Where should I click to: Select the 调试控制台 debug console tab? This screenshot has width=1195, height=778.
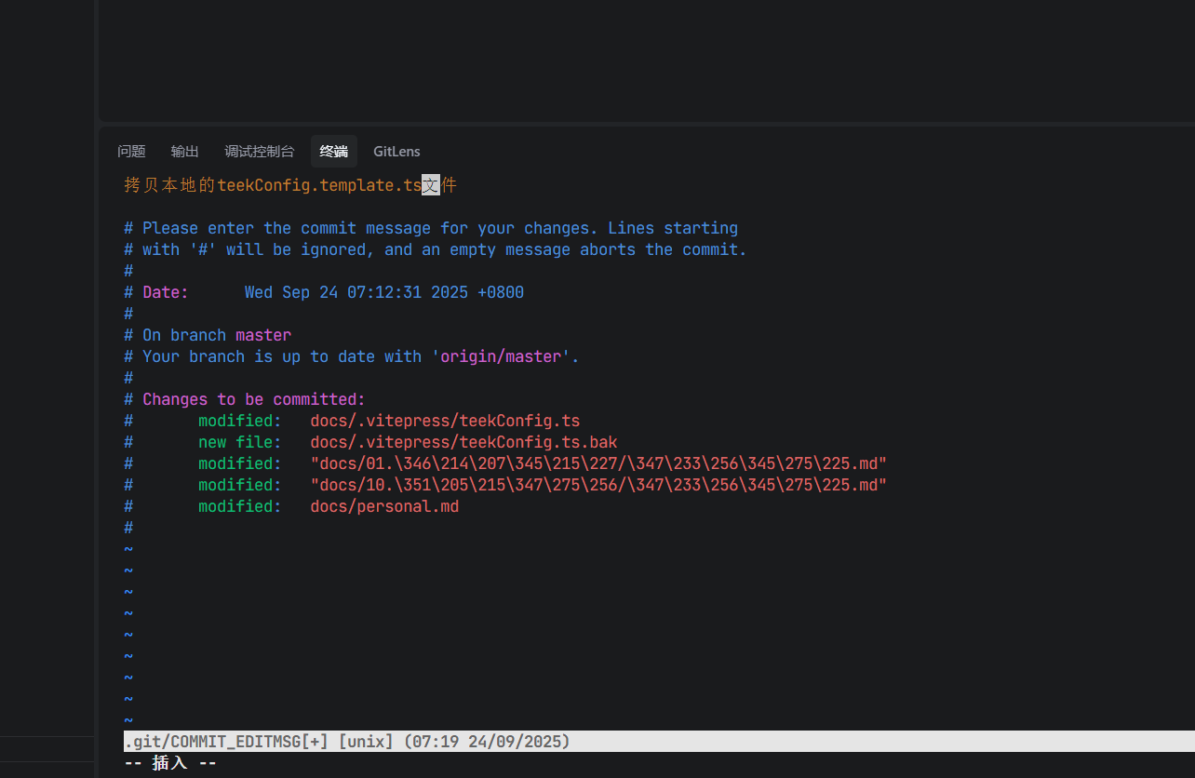click(x=259, y=152)
